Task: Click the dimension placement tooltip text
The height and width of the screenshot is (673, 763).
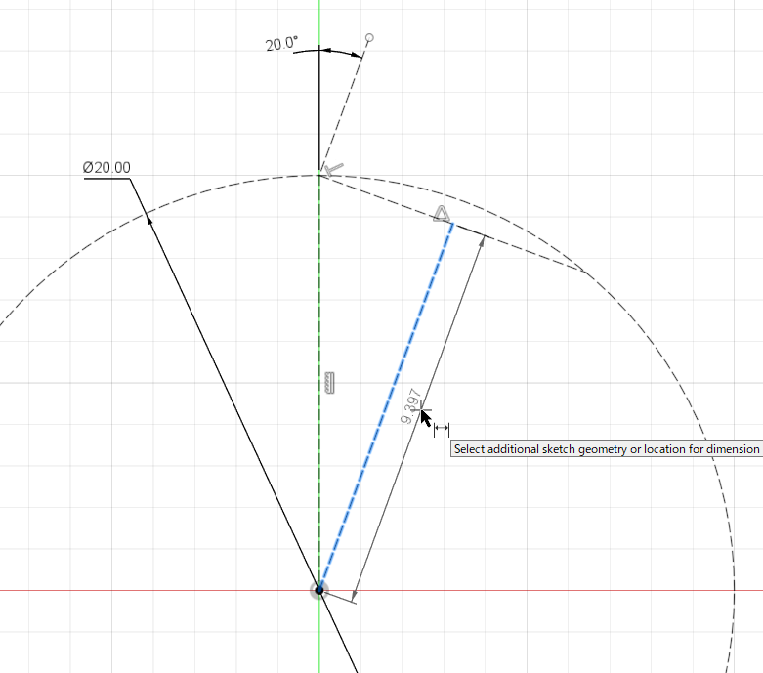Action: [606, 449]
